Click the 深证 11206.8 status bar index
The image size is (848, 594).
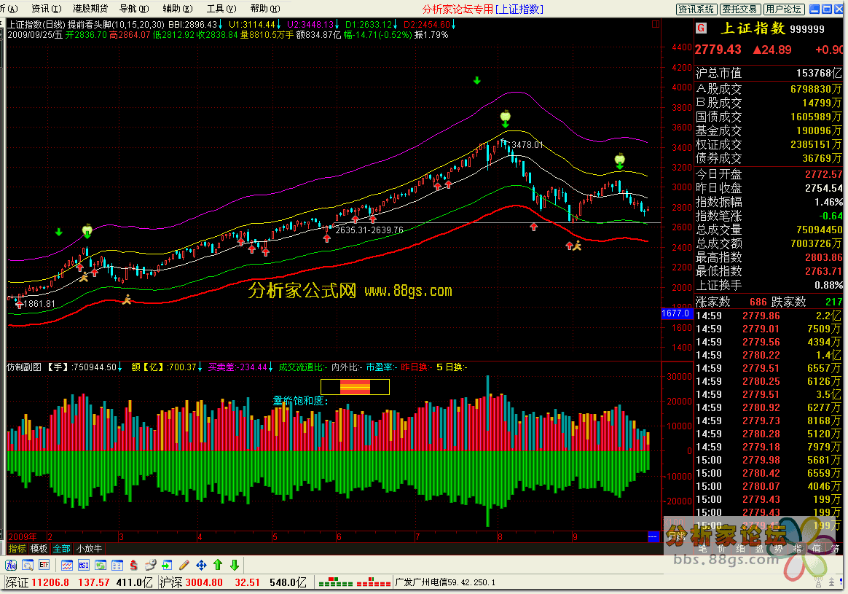pyautogui.click(x=38, y=582)
